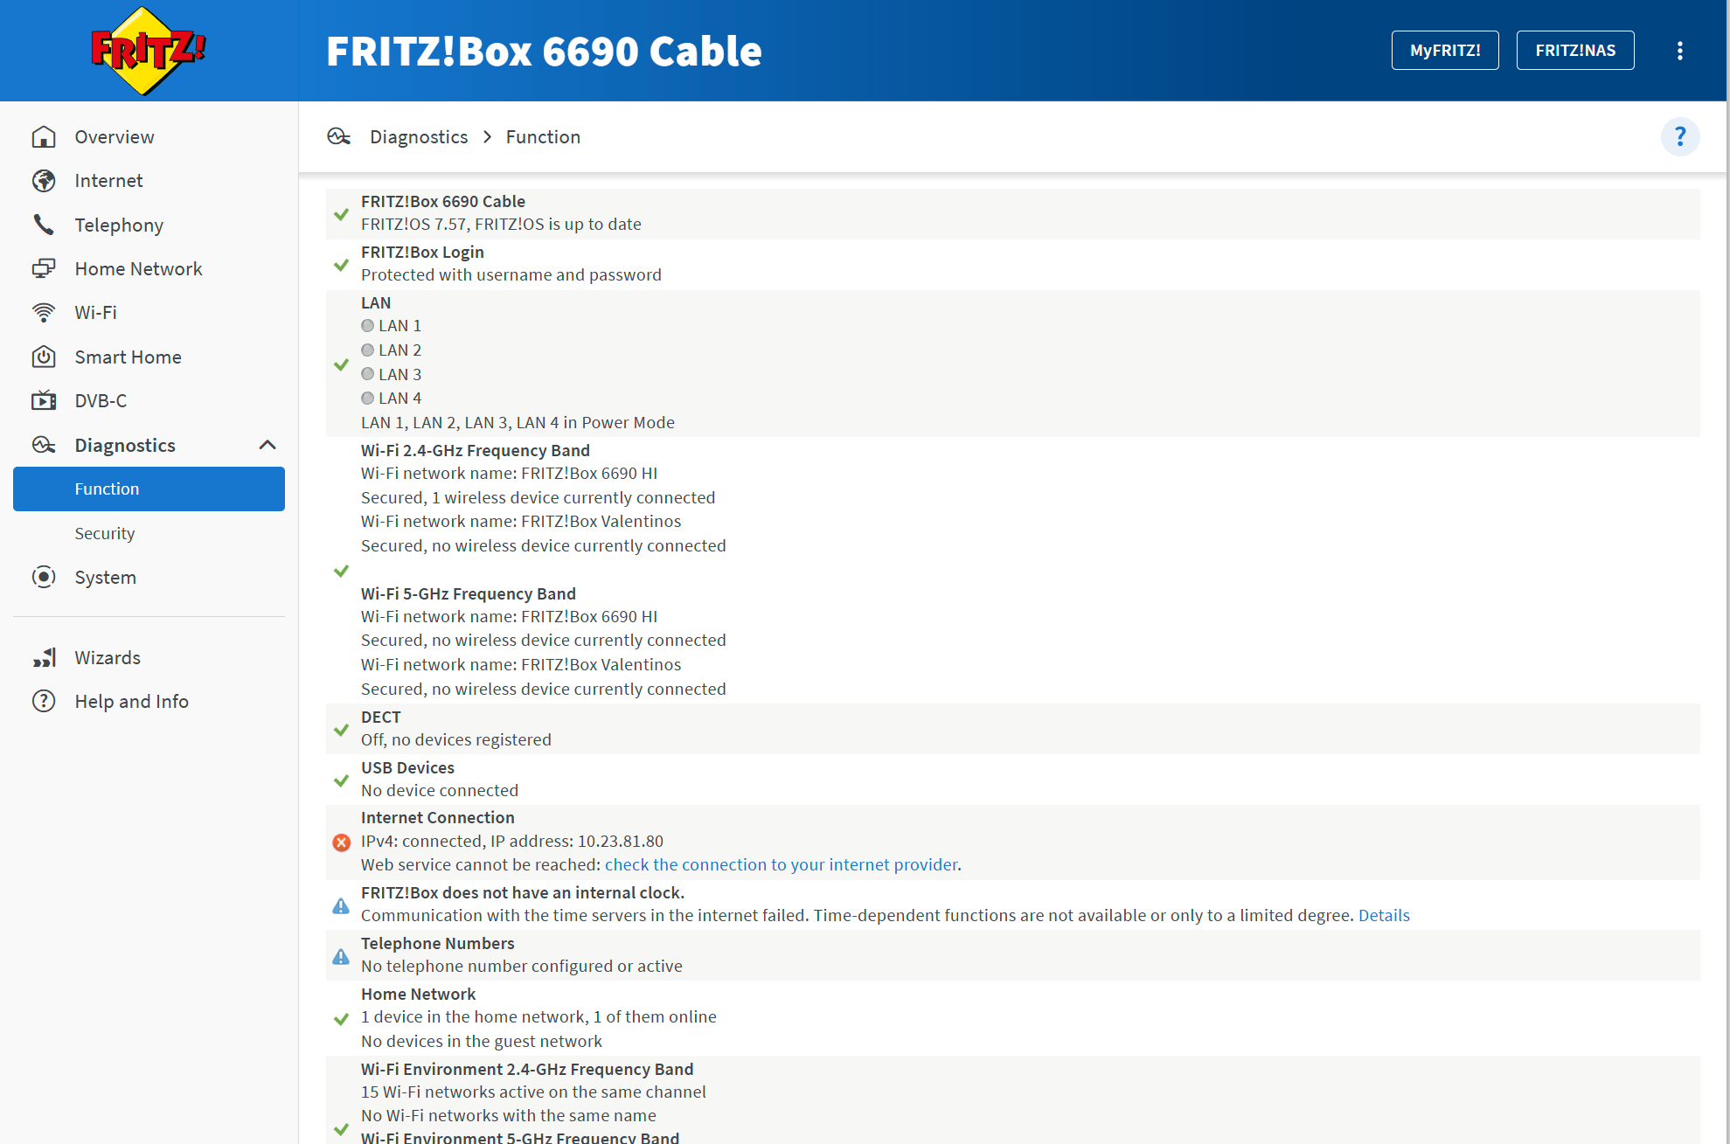Click the Help and Info question icon
The width and height of the screenshot is (1730, 1144).
point(44,701)
